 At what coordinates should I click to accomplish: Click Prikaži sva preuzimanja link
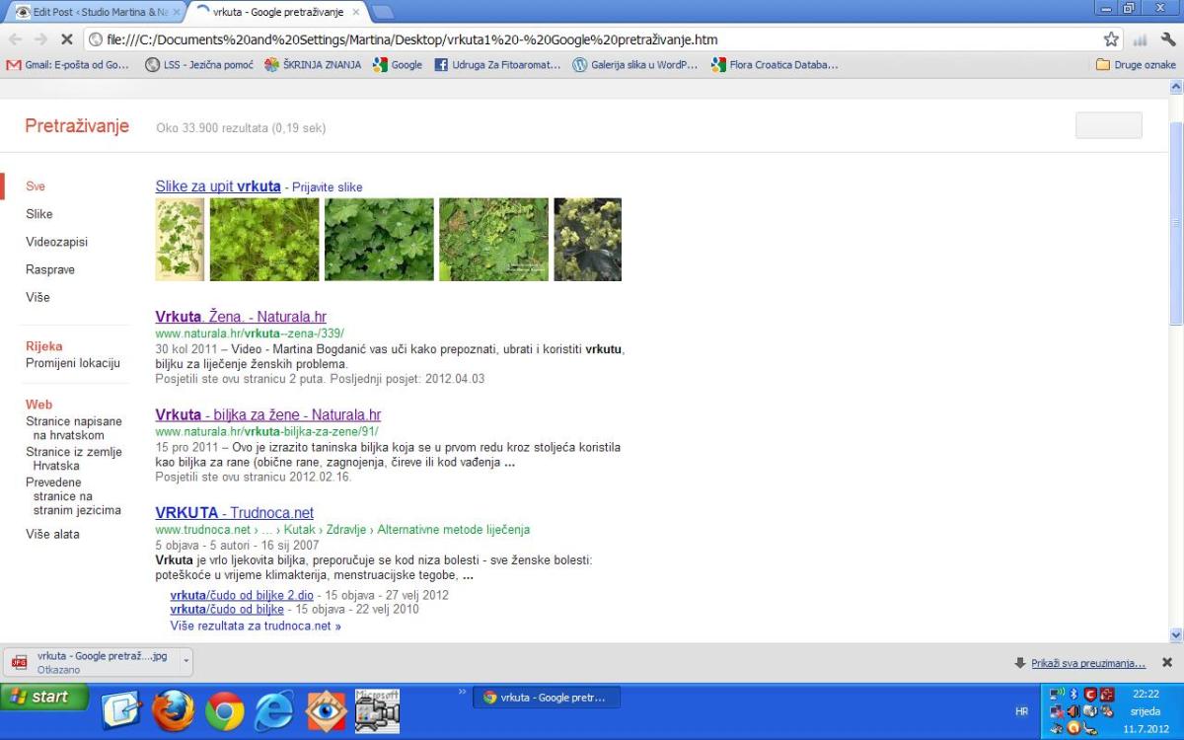pyautogui.click(x=1087, y=663)
